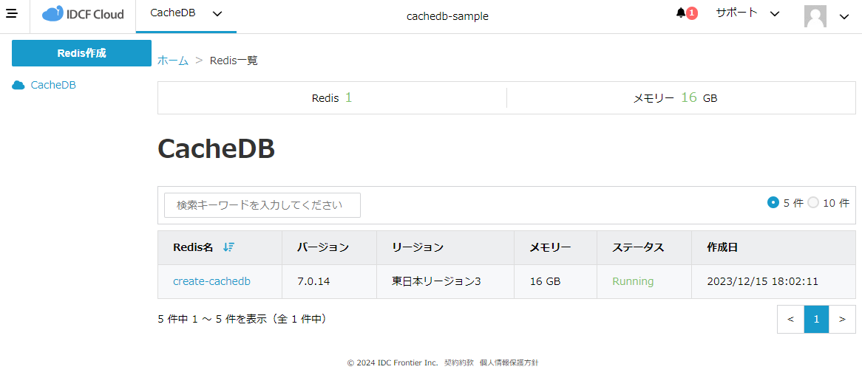Open the create-cachedb Redis instance link
The height and width of the screenshot is (392, 862).
click(x=211, y=281)
